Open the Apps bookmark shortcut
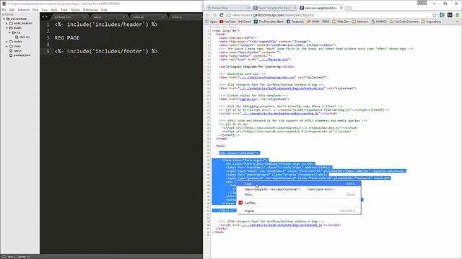The height and width of the screenshot is (259, 462). pyautogui.click(x=211, y=22)
